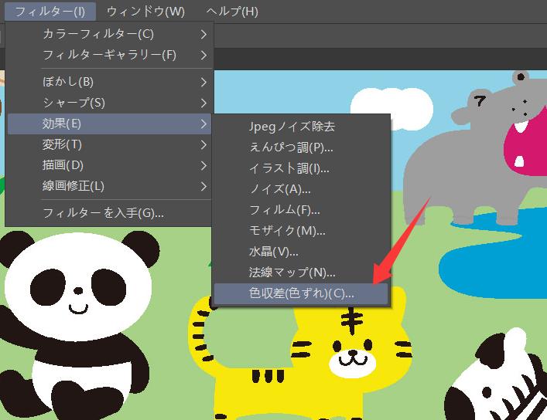The image size is (547, 420).
Task: Choose 水晶(V)... filter
Action: [x=301, y=252]
